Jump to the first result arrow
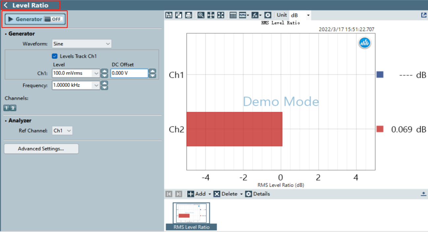 pyautogui.click(x=169, y=194)
